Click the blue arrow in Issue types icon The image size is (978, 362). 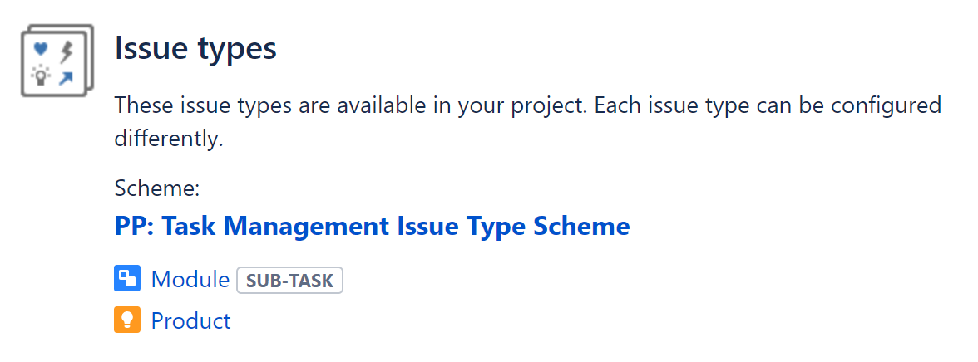(x=66, y=77)
